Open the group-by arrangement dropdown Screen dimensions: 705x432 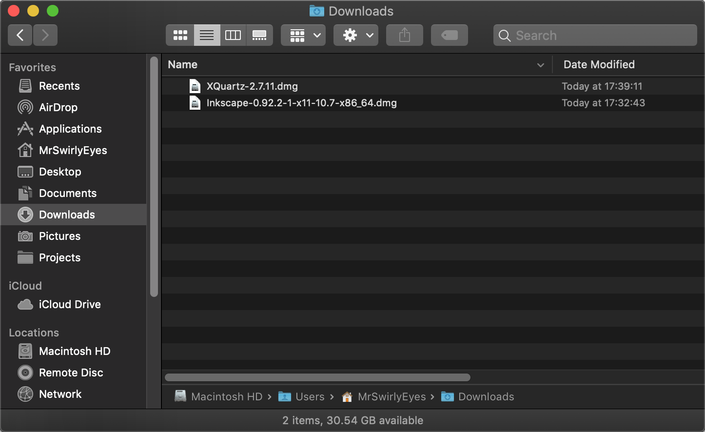[x=303, y=35]
